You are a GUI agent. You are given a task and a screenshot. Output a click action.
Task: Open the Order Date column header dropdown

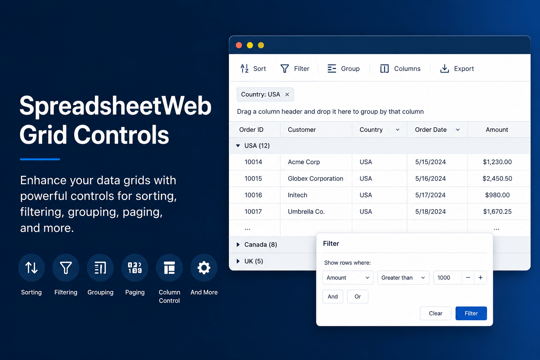click(458, 130)
